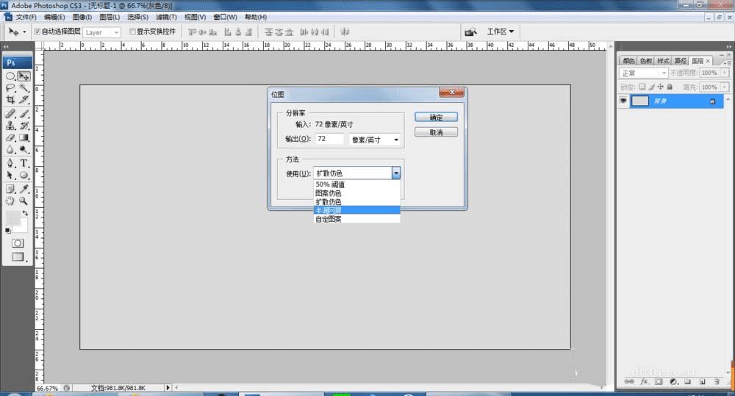Viewport: 735px width, 396px height.
Task: Select the Lasso tool
Action: point(10,87)
